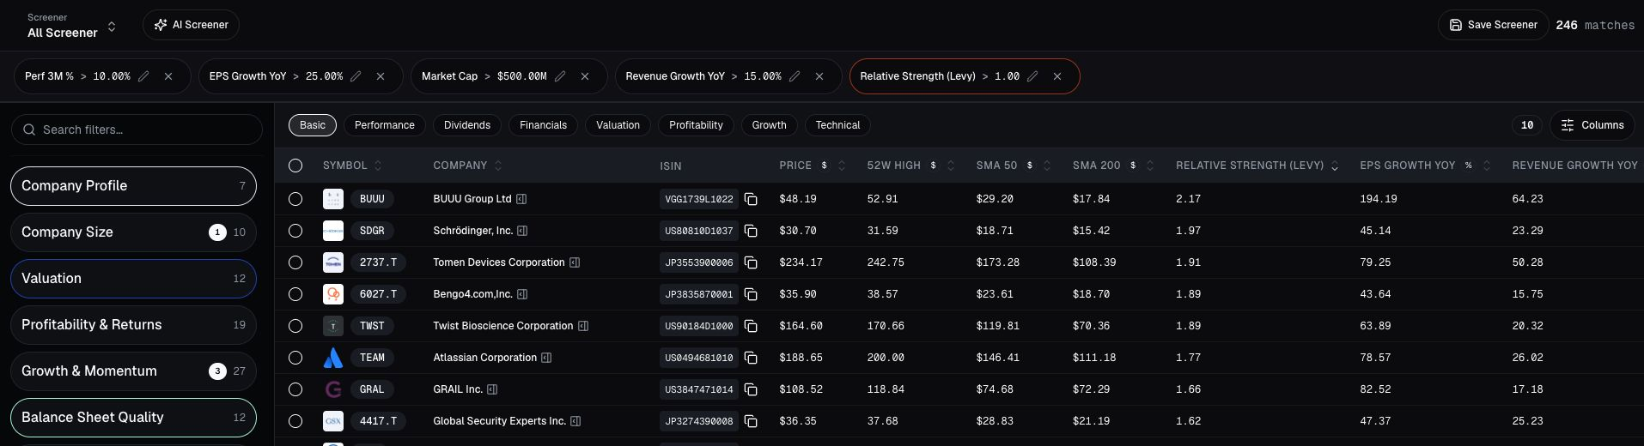
Task: Edit the Revenue Growth YoY filter pencil
Action: pos(795,76)
